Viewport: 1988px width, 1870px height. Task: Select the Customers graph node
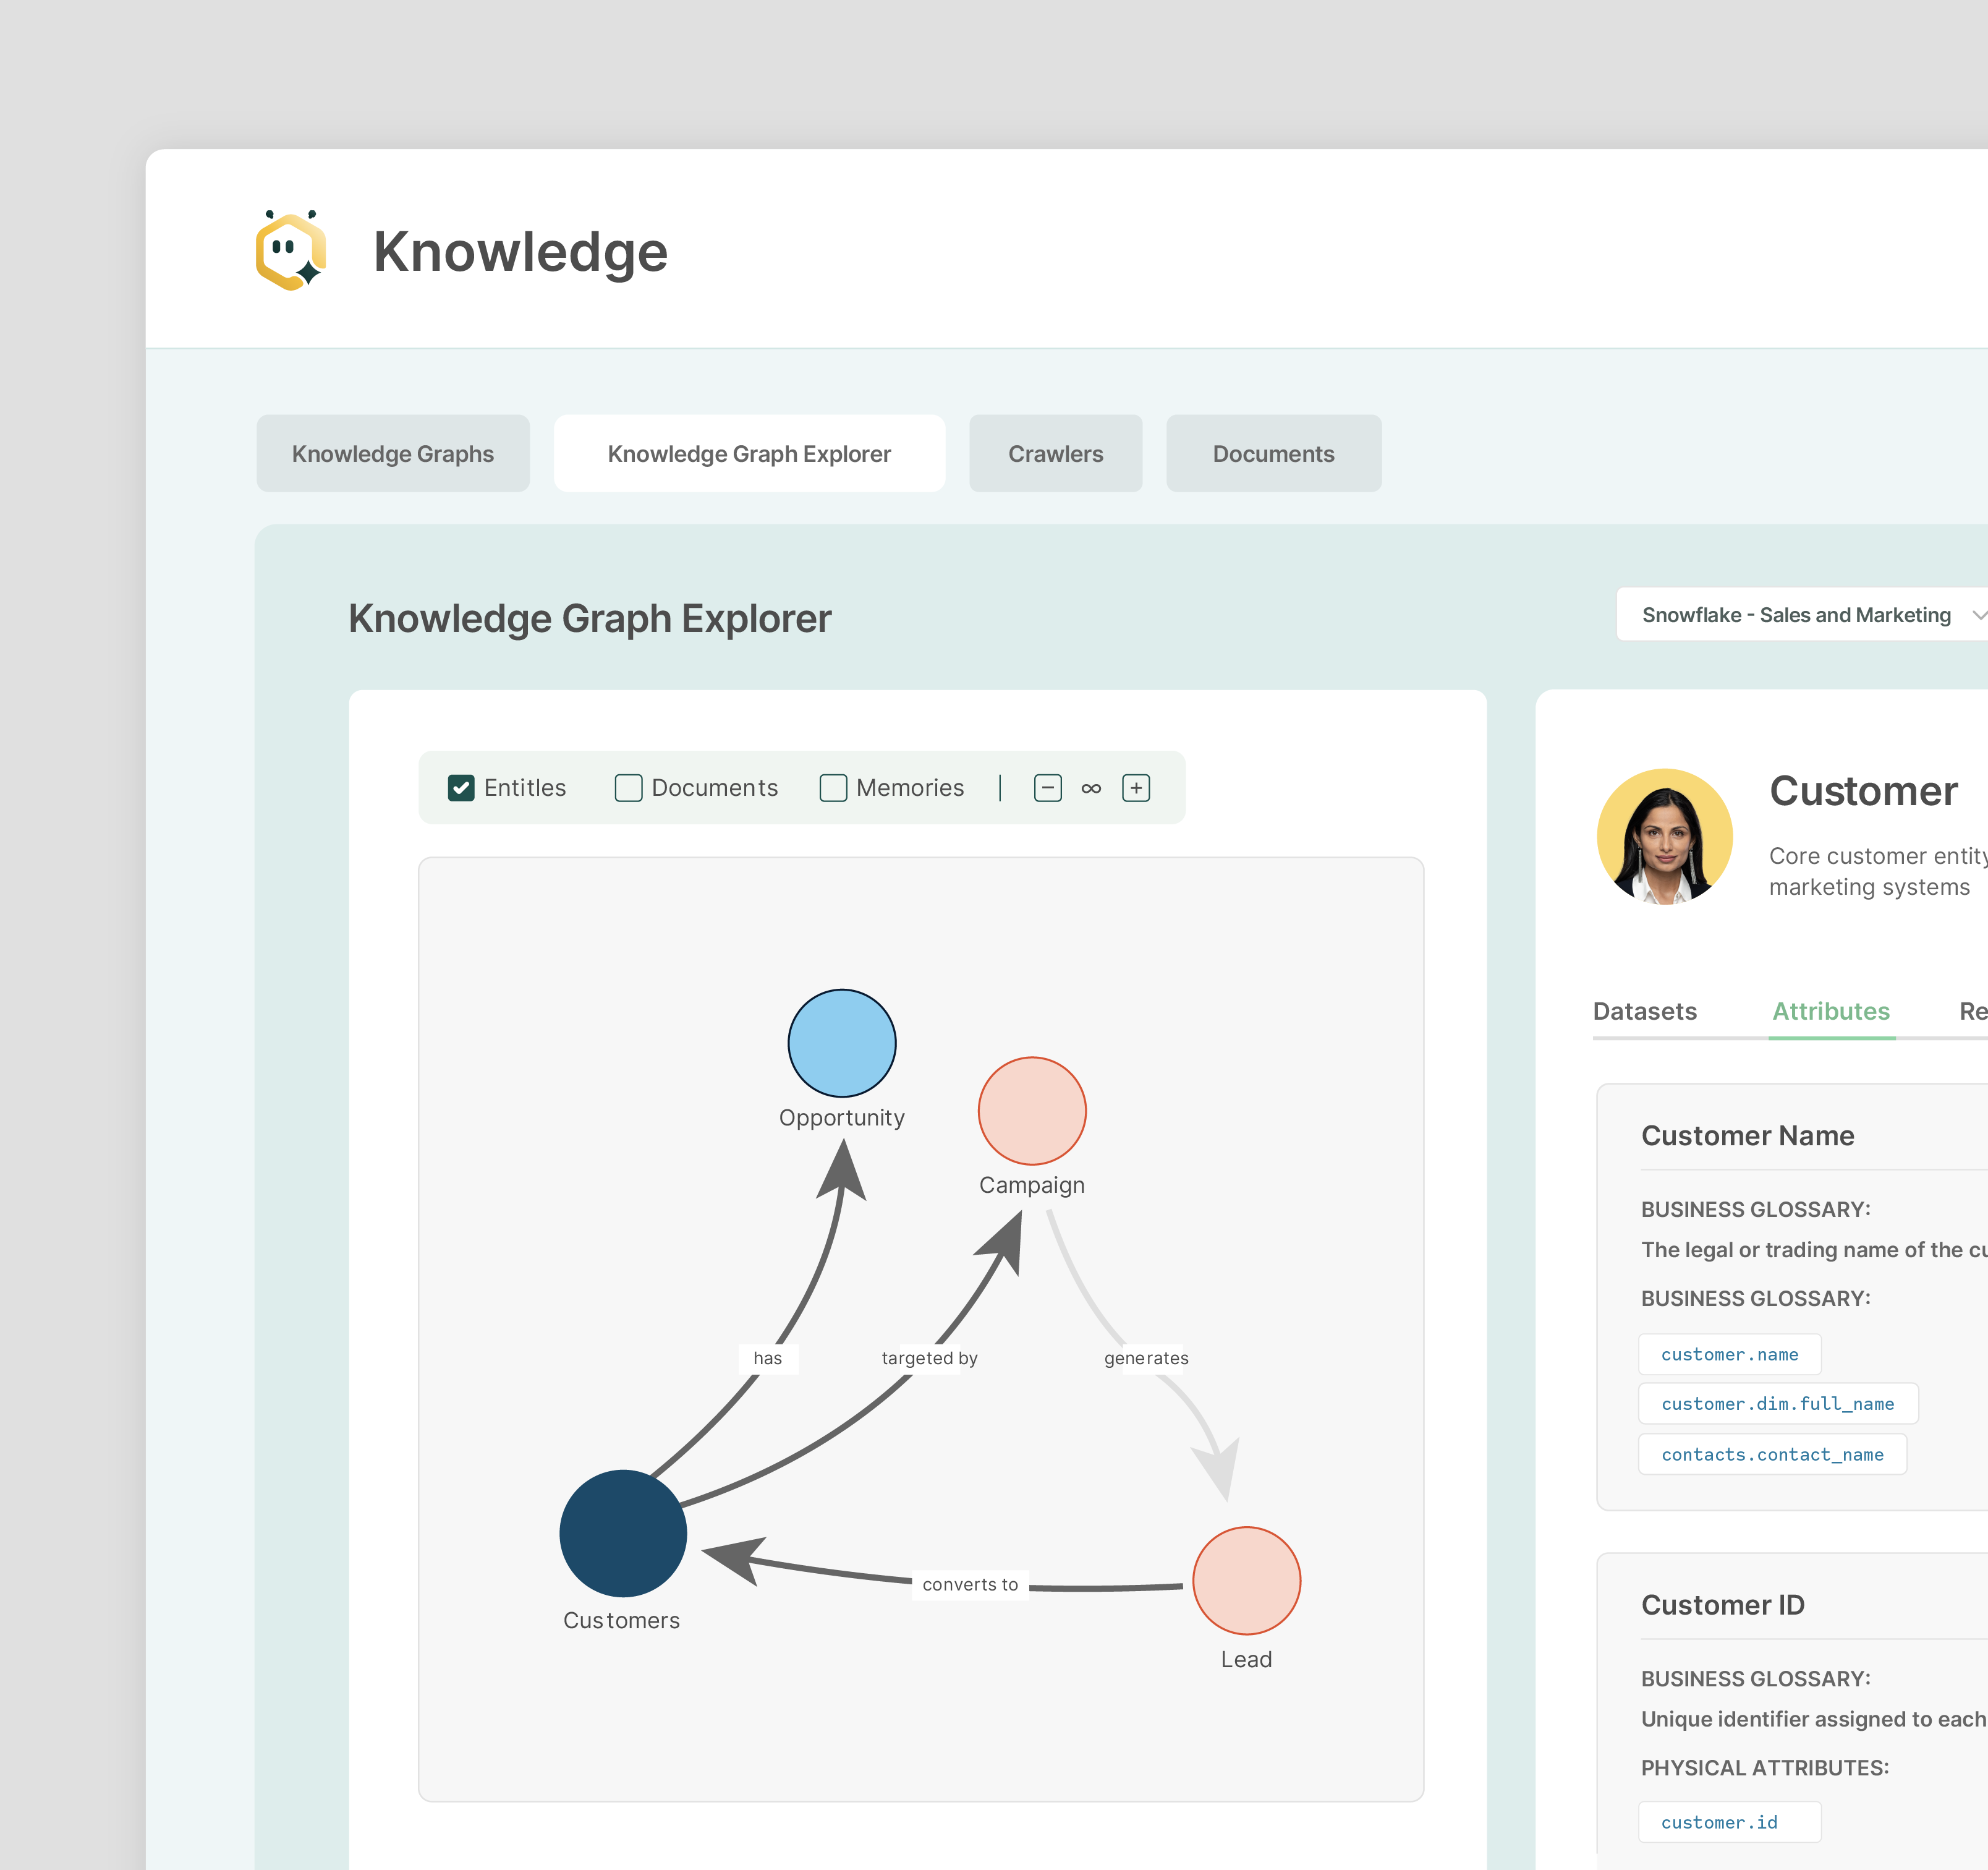click(x=623, y=1533)
